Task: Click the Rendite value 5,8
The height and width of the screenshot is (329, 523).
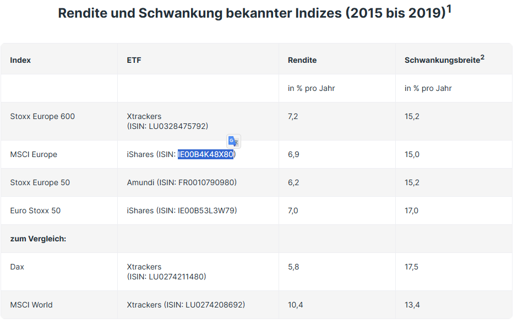Action: tap(293, 267)
